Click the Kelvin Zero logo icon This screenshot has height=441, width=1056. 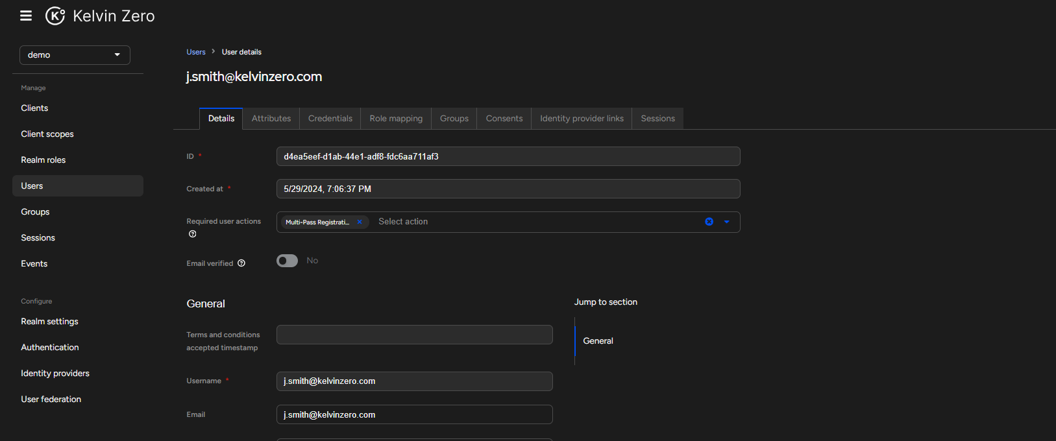55,16
